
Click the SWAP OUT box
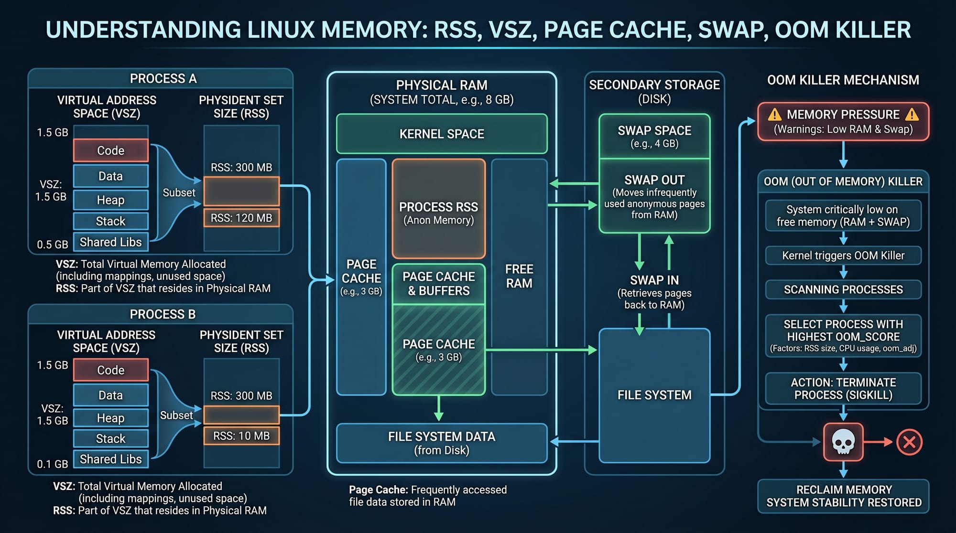point(654,196)
